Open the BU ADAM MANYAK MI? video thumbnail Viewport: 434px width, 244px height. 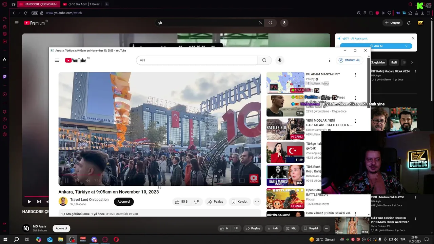[285, 82]
